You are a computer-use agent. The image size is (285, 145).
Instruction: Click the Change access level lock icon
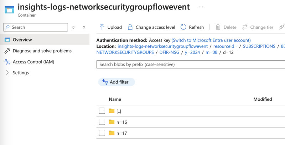[130, 27]
